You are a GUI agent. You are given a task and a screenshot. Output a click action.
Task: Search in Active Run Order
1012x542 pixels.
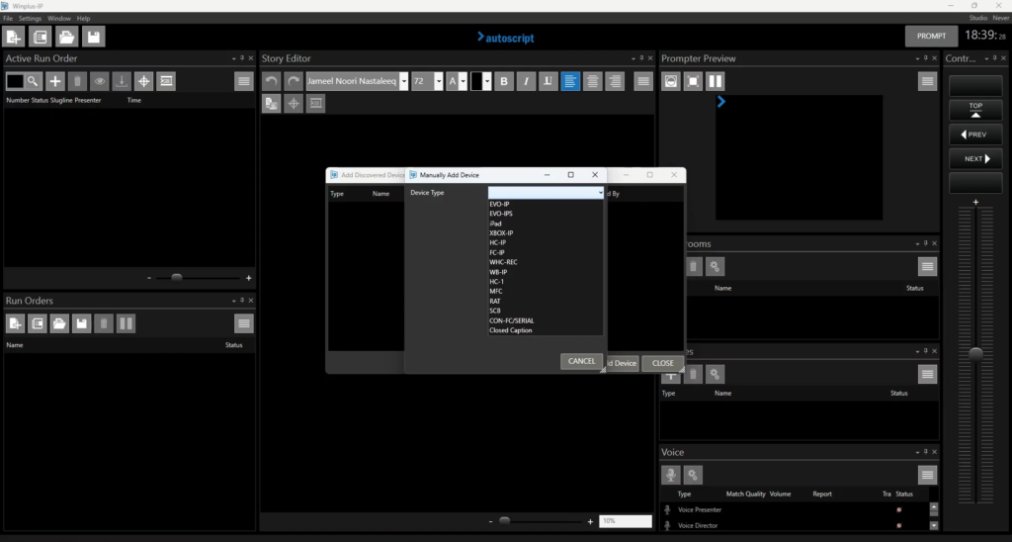[33, 81]
